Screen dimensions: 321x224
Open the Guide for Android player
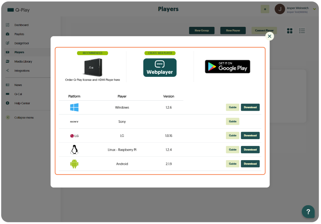point(232,164)
